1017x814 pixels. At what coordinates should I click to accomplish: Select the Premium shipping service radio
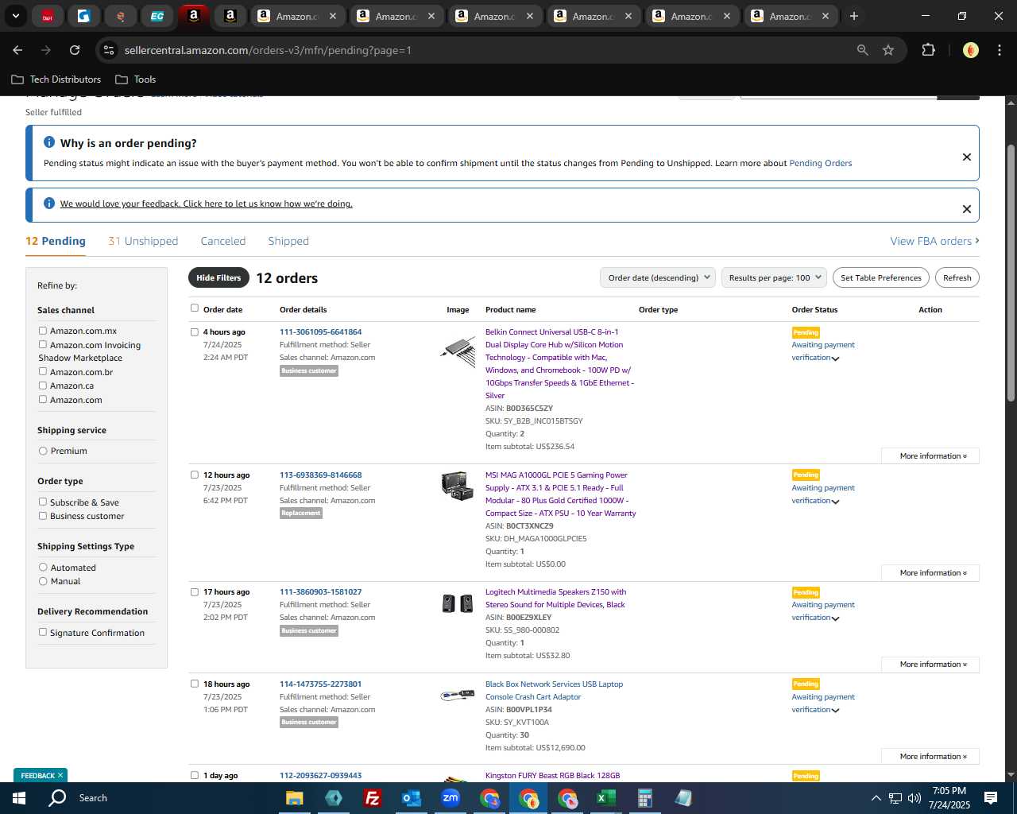[x=43, y=451]
